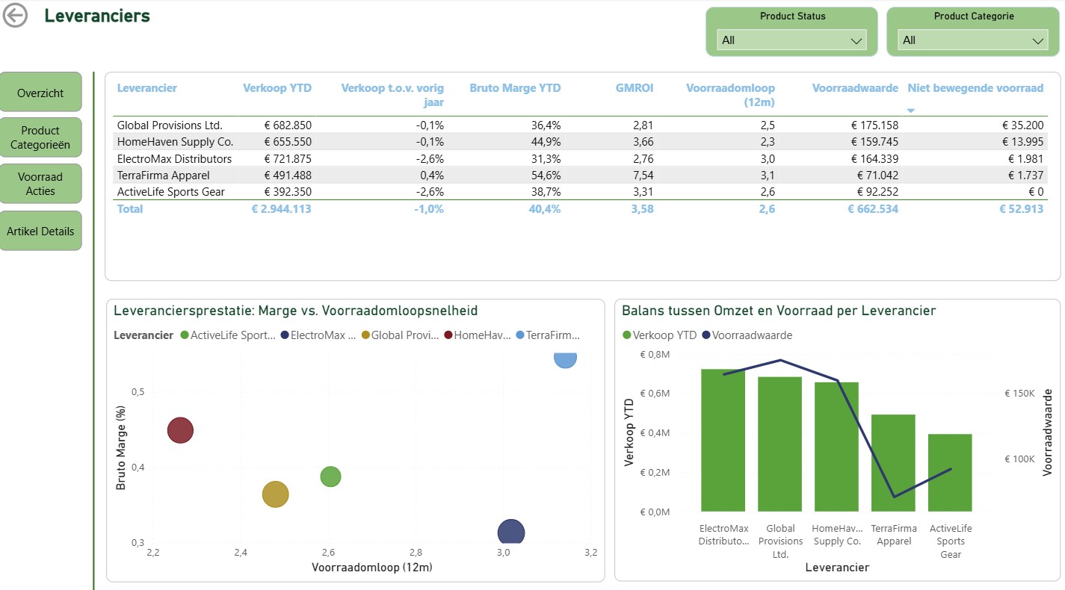Open the Product Categorie dropdown
The height and width of the screenshot is (590, 1065).
click(x=1037, y=40)
